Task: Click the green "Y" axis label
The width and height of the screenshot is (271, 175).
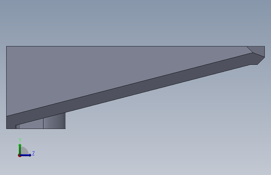Action: pos(20,140)
